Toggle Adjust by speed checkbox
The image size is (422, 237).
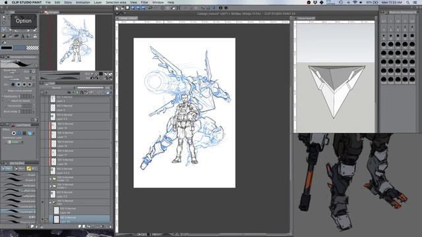(9, 101)
